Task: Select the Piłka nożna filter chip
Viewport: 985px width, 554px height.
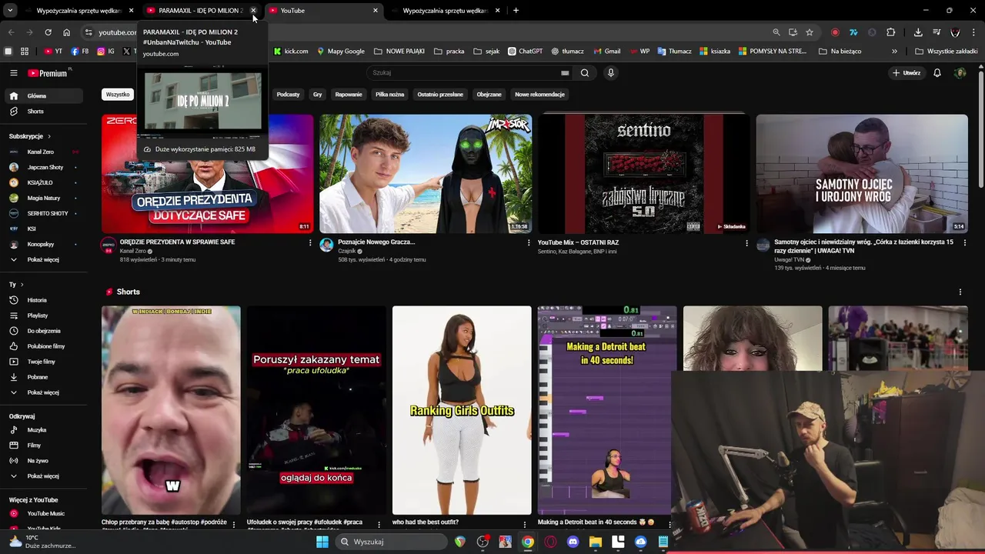Action: pyautogui.click(x=389, y=95)
